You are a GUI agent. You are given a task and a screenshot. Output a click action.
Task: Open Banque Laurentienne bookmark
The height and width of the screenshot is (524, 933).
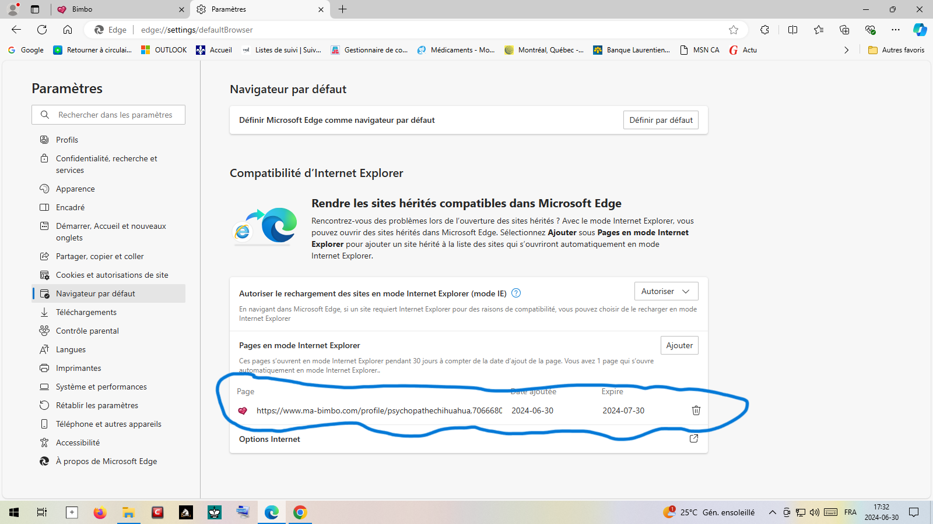pos(632,50)
